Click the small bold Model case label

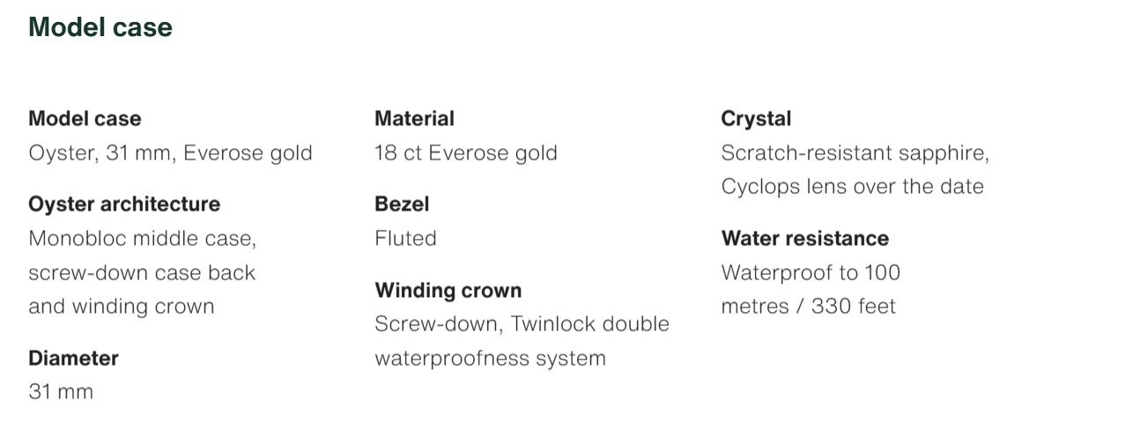click(x=85, y=118)
